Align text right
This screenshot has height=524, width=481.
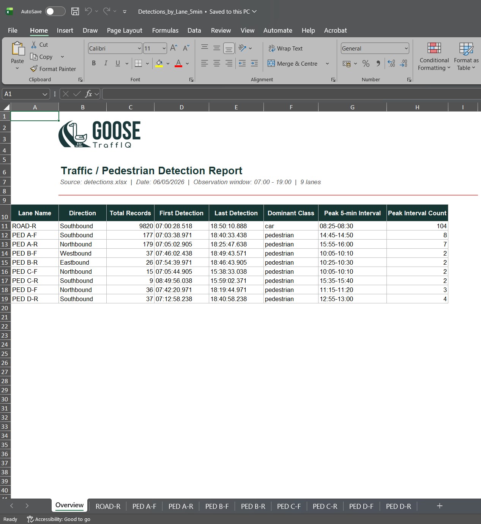pyautogui.click(x=229, y=63)
